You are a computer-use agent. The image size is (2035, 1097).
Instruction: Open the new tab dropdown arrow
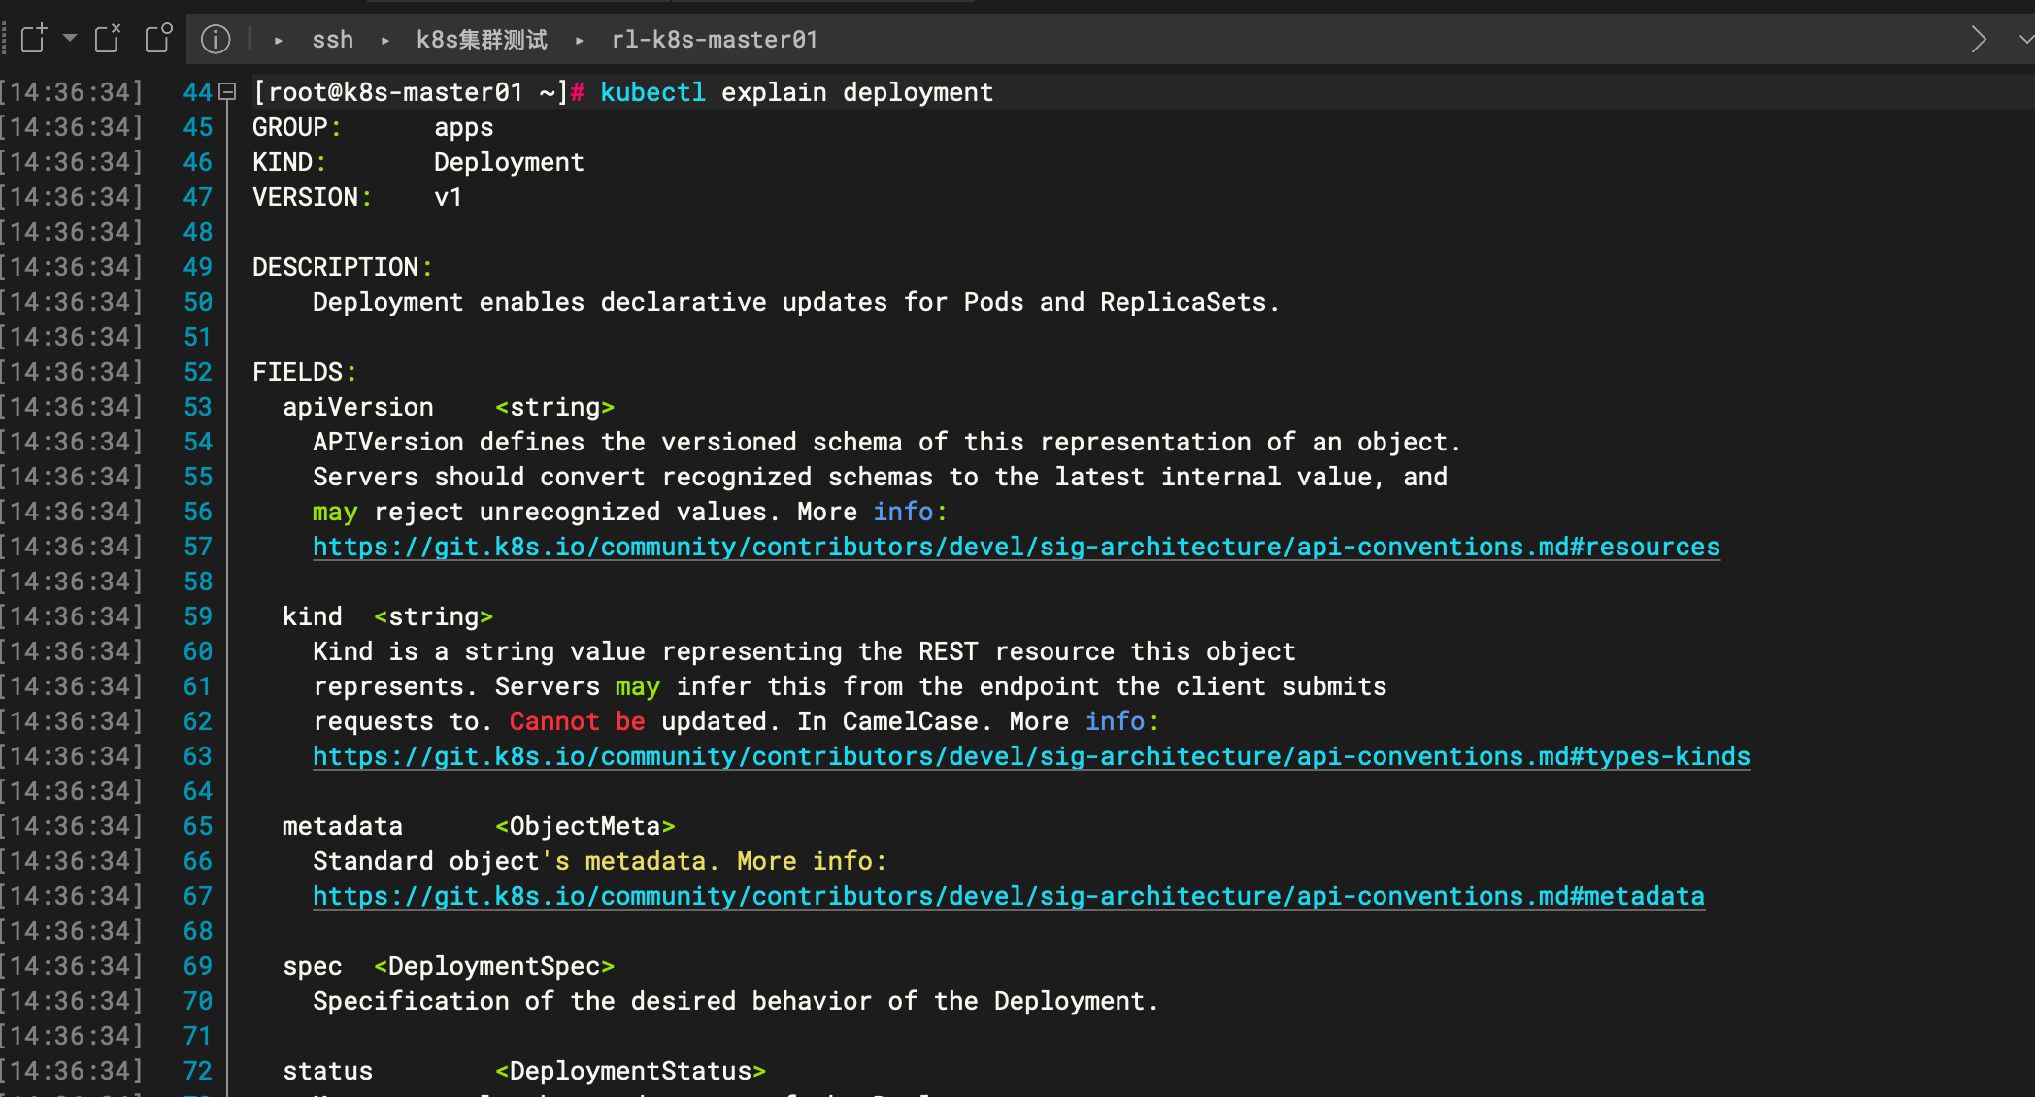pos(70,39)
